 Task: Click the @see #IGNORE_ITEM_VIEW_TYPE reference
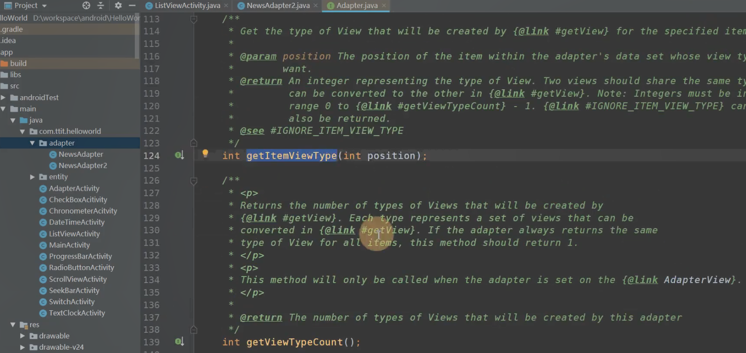point(322,131)
